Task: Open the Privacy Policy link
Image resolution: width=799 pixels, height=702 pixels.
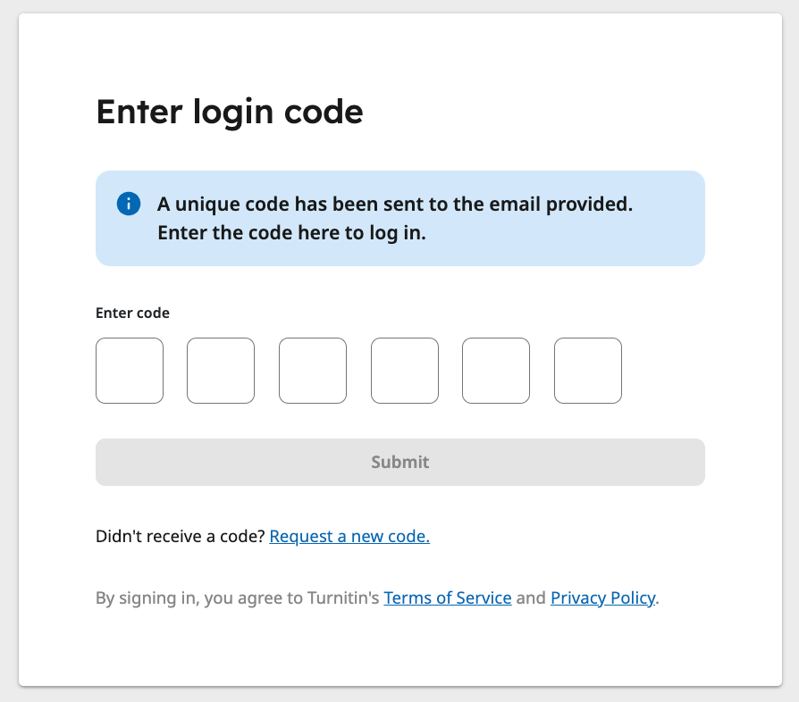Action: click(x=602, y=598)
